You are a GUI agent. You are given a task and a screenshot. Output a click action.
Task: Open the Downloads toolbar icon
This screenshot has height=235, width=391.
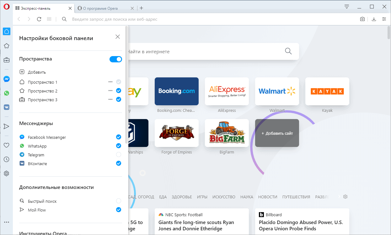coord(374,19)
